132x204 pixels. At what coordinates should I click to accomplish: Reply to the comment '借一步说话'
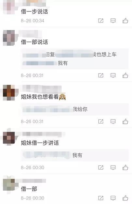click(x=113, y=21)
